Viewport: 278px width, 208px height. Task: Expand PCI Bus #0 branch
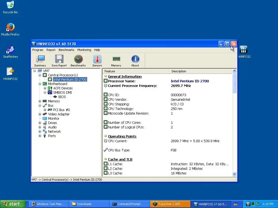click(45, 110)
